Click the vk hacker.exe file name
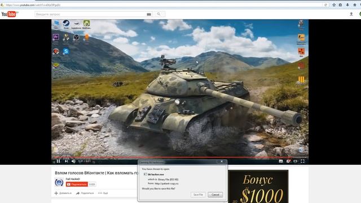 [156, 174]
